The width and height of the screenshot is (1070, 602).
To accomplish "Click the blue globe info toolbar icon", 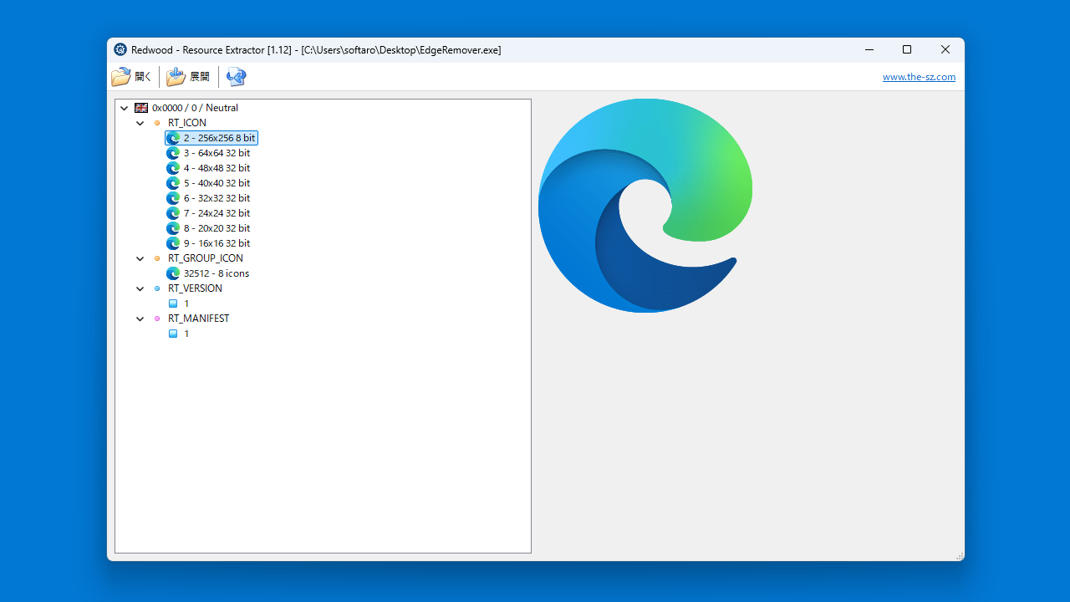I will 237,77.
